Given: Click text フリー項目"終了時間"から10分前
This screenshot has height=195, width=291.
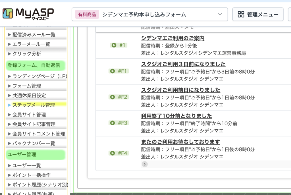Looking at the screenshot, I should pyautogui.click(x=201, y=123).
